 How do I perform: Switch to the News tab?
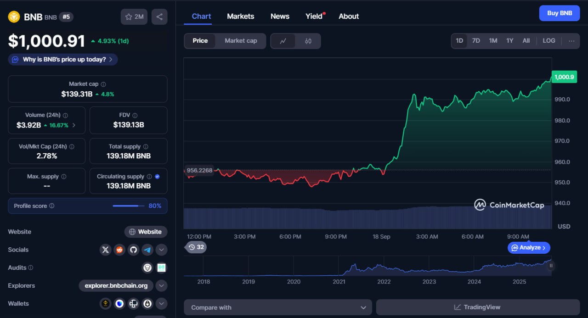coord(280,17)
